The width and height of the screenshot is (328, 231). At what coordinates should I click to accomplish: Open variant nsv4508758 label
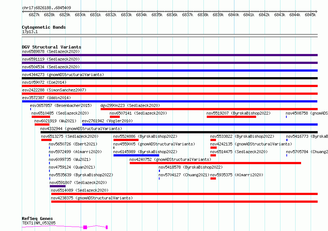(307, 113)
